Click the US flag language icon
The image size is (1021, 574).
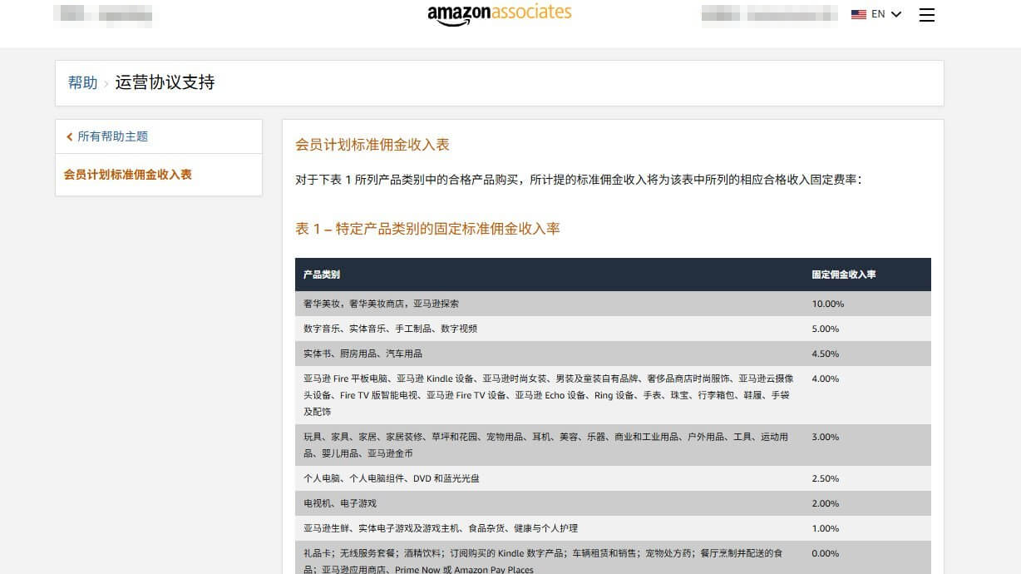859,14
